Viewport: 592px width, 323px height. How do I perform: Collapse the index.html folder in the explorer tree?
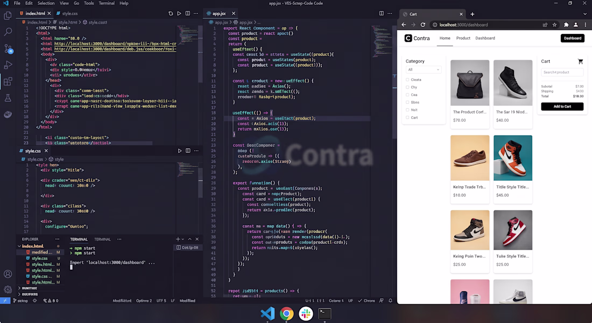(x=19, y=247)
